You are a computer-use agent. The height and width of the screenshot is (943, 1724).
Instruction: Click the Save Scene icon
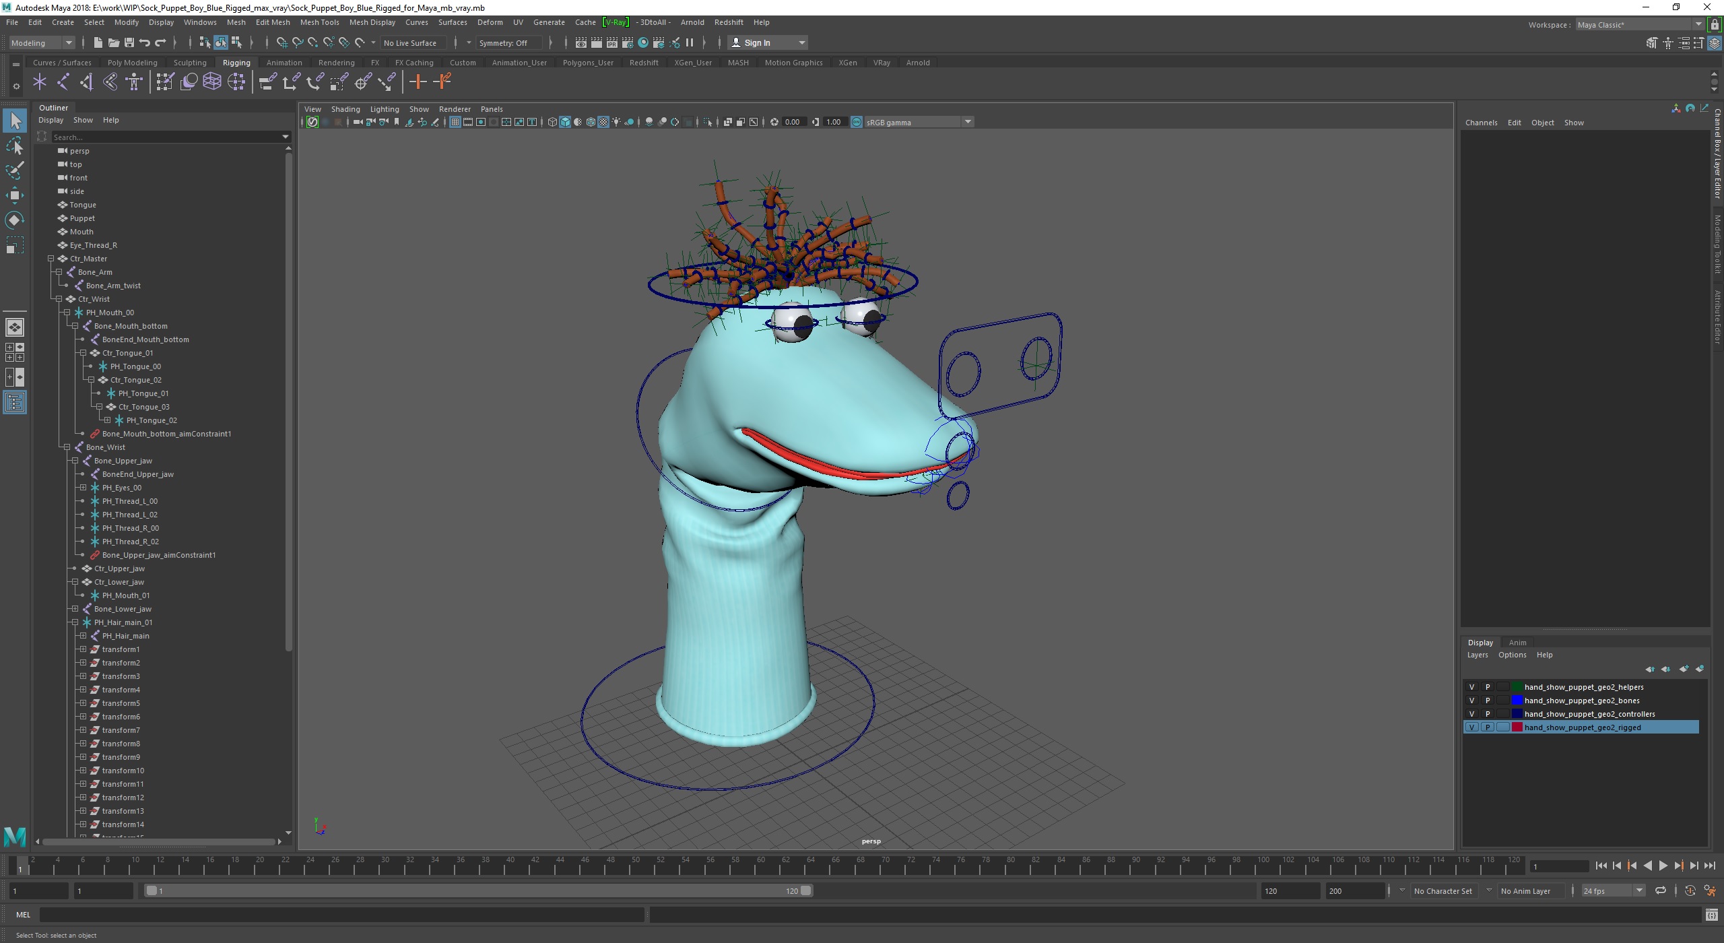129,42
